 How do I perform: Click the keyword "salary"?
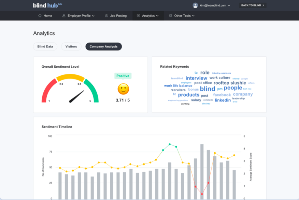pos(196,100)
